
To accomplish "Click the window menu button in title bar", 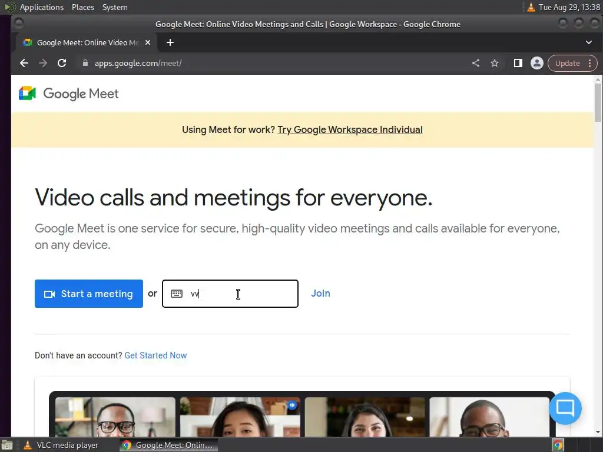I will pyautogui.click(x=18, y=24).
